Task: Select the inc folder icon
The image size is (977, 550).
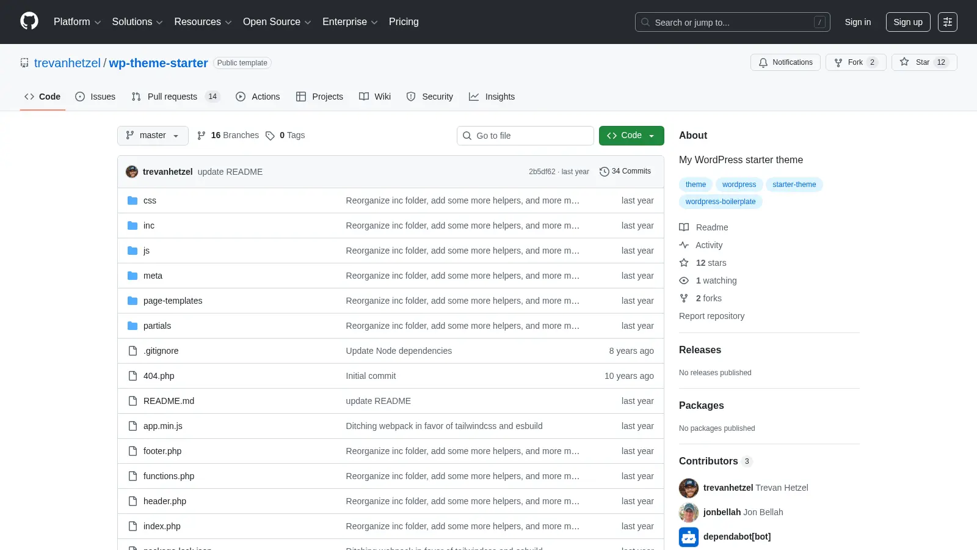Action: click(133, 226)
